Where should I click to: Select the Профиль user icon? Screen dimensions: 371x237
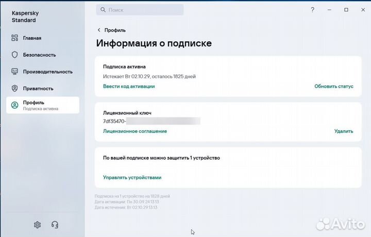(14, 105)
